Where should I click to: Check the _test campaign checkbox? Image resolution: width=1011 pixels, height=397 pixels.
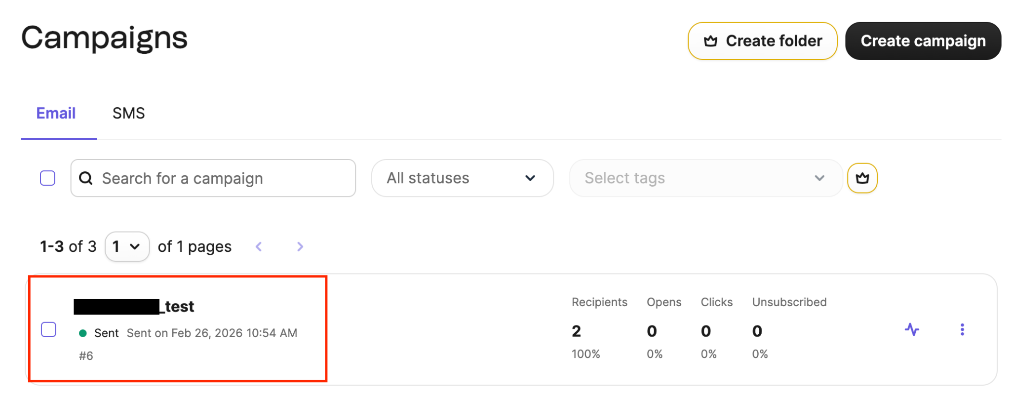pyautogui.click(x=48, y=329)
